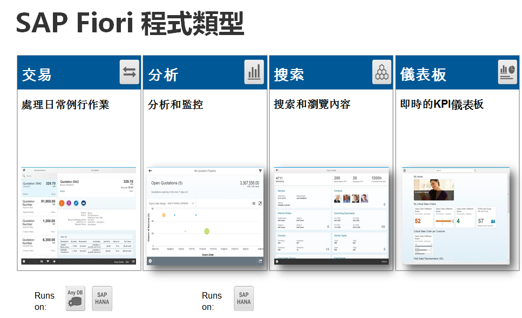Click the Open Quotations (5) heading
Image resolution: width=522 pixels, height=318 pixels.
167,183
